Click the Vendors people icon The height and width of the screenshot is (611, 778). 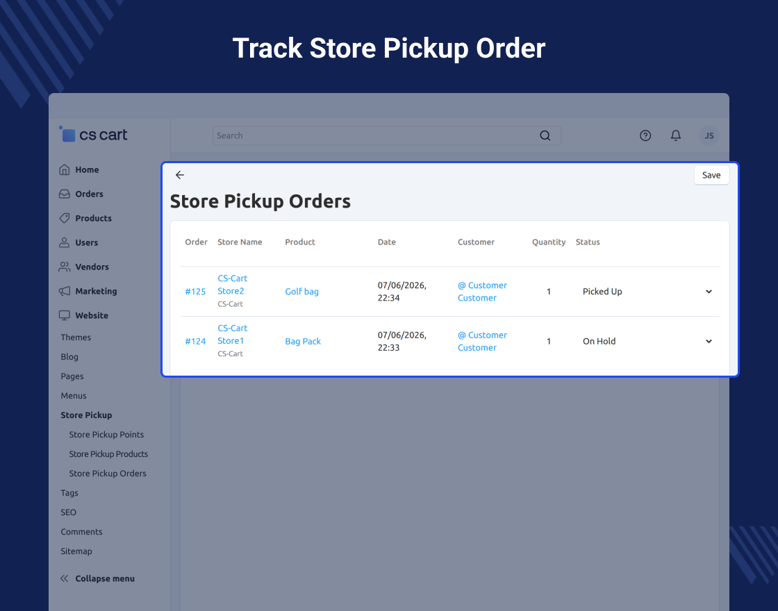[x=65, y=267]
